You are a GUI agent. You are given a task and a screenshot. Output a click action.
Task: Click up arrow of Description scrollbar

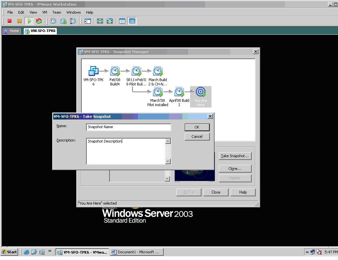[x=168, y=141]
